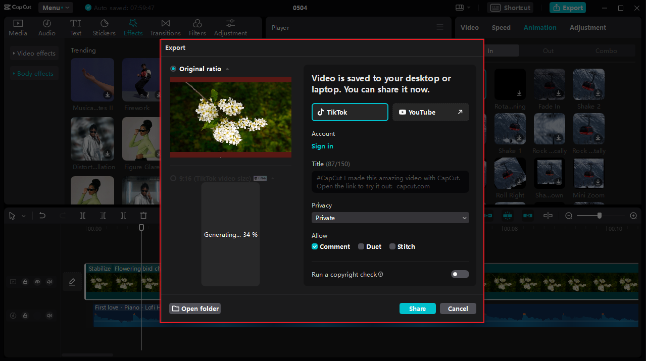Open the Media tab
The width and height of the screenshot is (646, 361).
tap(18, 28)
